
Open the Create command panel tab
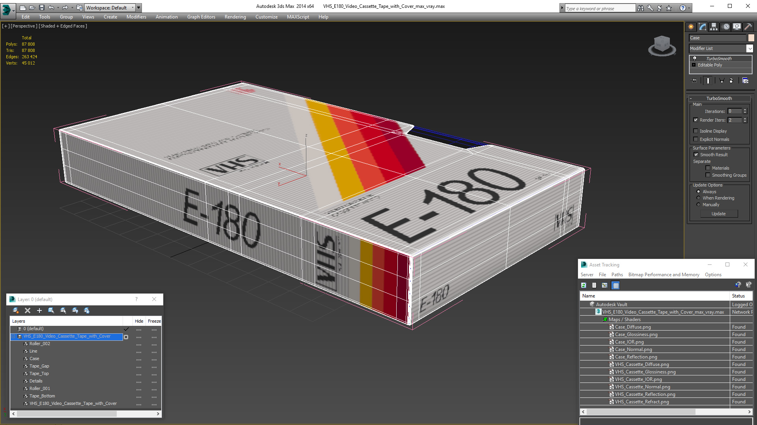click(x=691, y=27)
